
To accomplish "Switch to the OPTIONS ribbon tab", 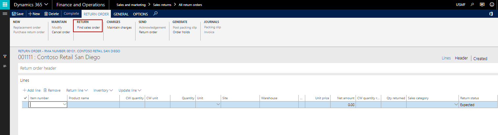I will coord(140,14).
